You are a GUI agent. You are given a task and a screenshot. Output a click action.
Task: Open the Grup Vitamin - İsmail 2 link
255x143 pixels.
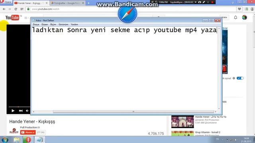pos(208,132)
